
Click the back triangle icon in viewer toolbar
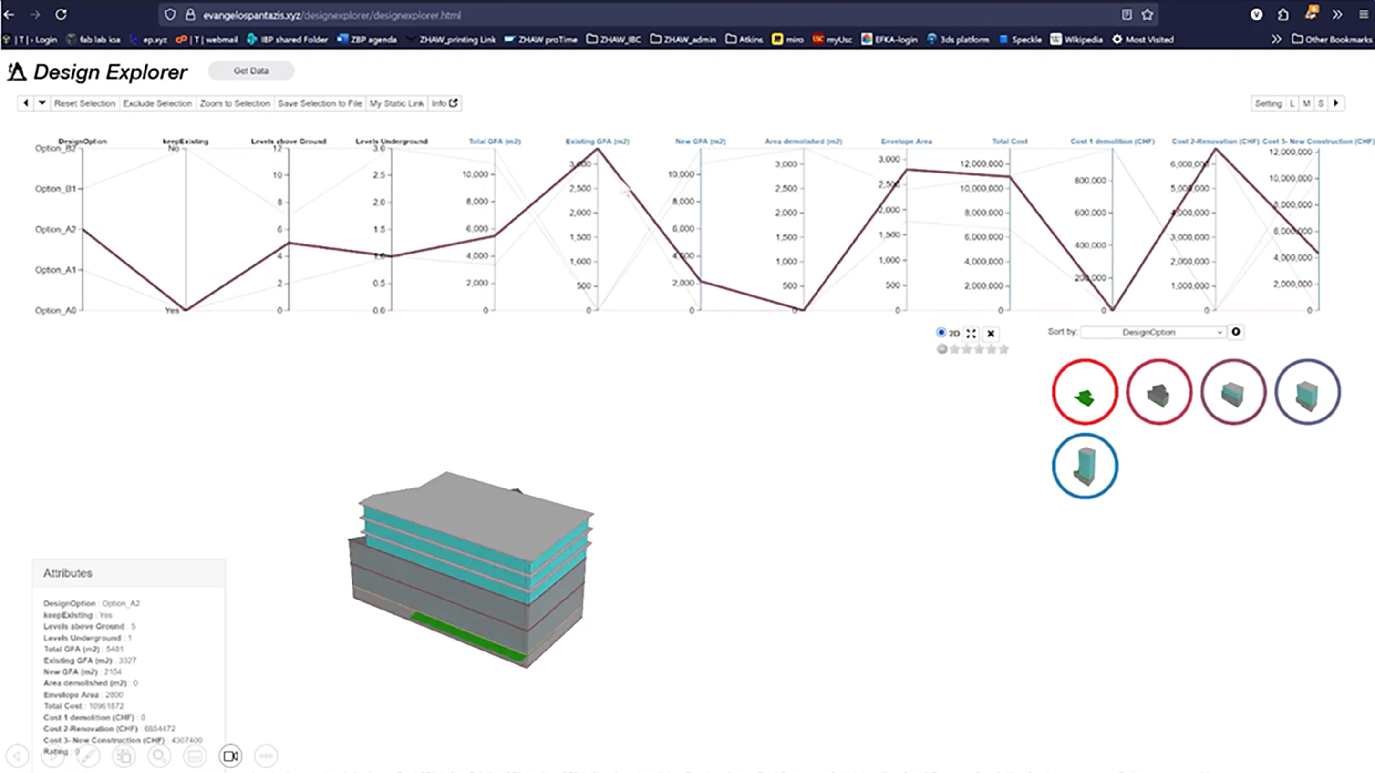click(x=17, y=756)
